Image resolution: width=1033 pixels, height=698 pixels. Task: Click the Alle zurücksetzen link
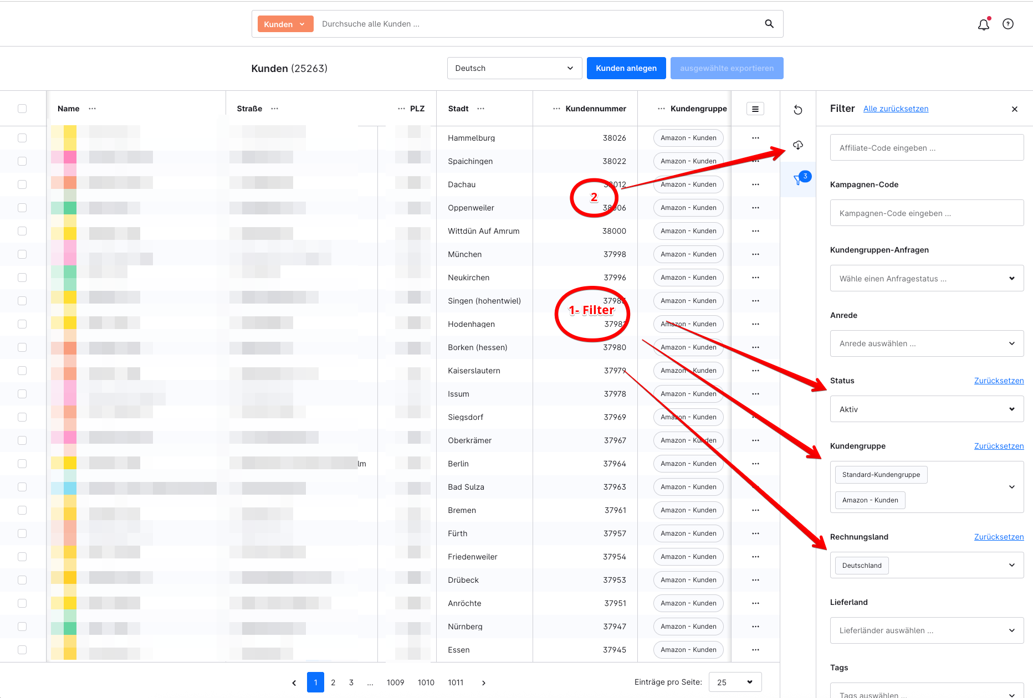[x=896, y=109]
